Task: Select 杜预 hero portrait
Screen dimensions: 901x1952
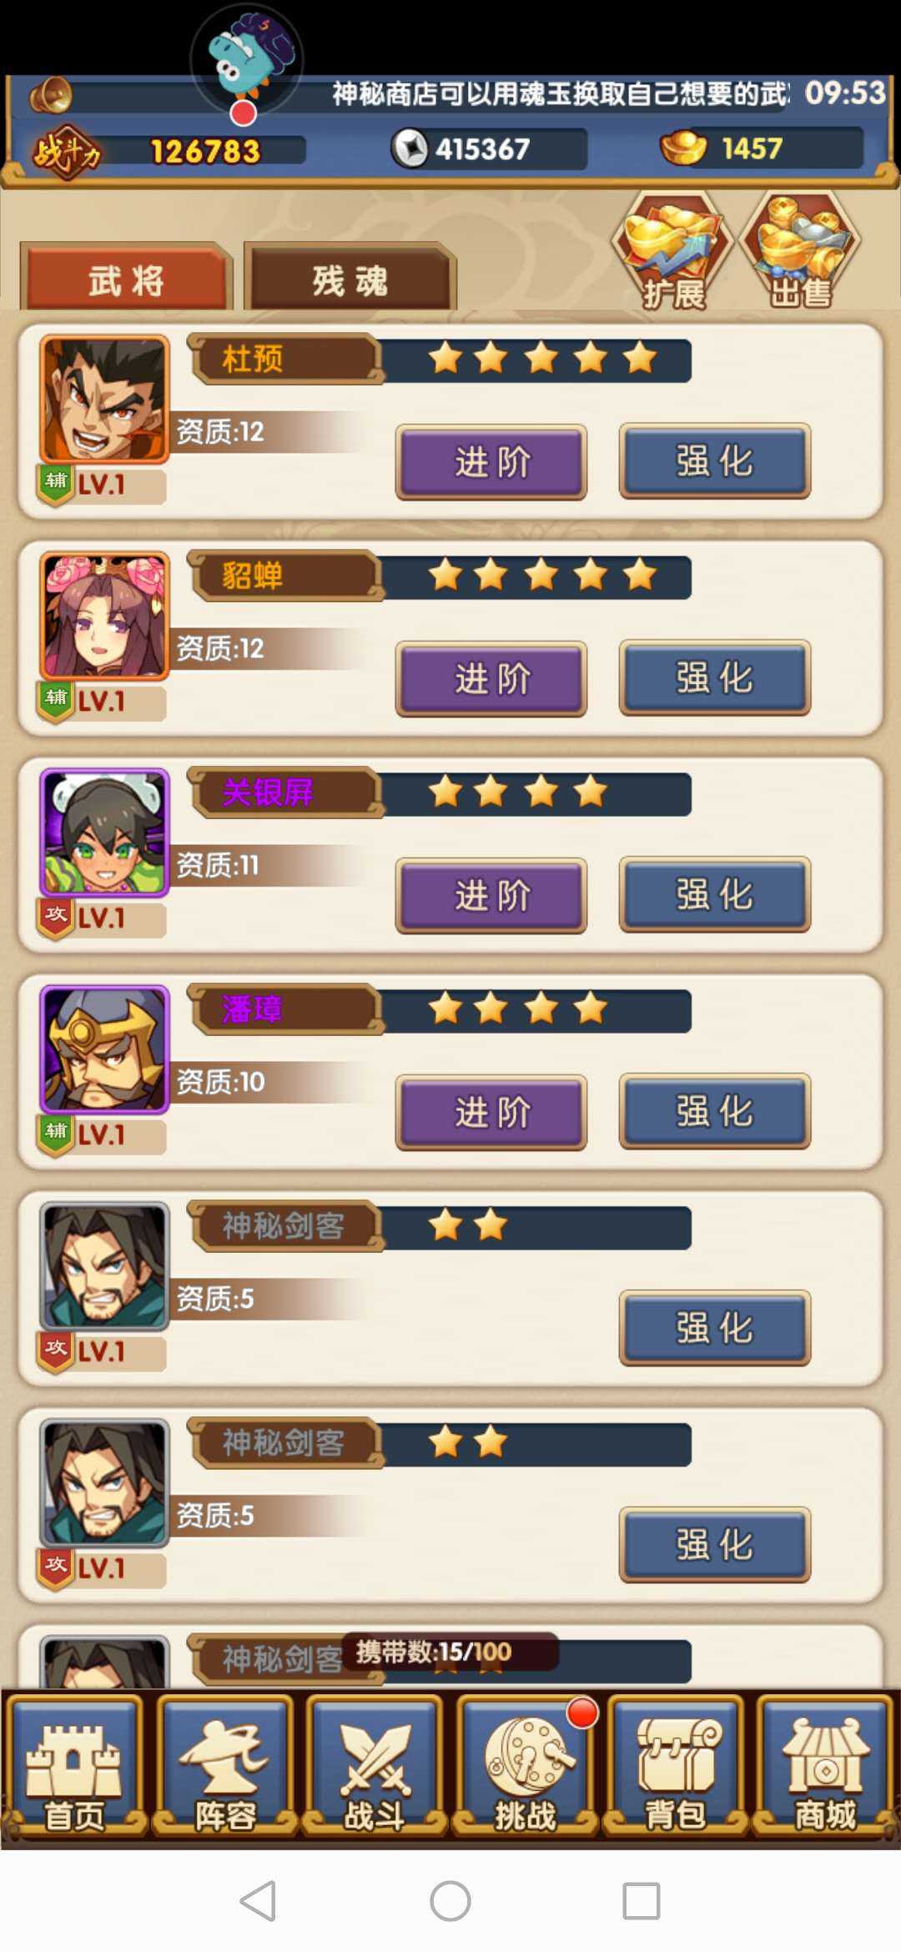Action: (x=104, y=399)
